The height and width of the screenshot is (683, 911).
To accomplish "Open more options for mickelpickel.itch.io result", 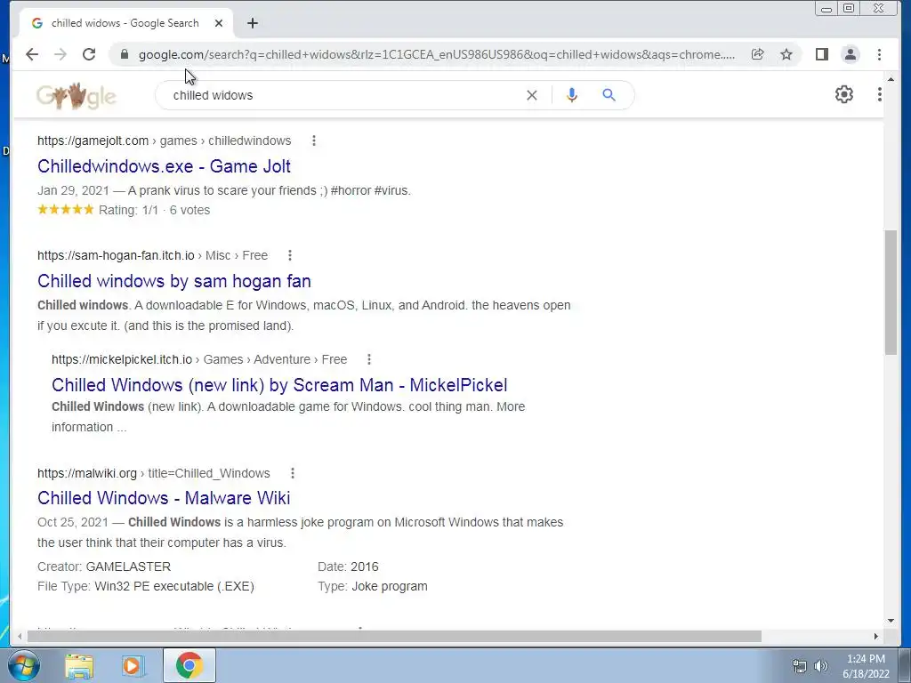I will [x=369, y=359].
